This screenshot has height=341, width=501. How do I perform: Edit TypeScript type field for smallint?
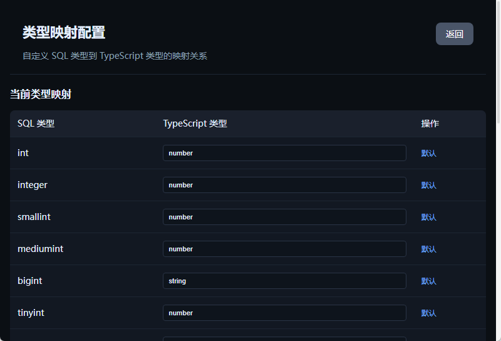pos(284,217)
